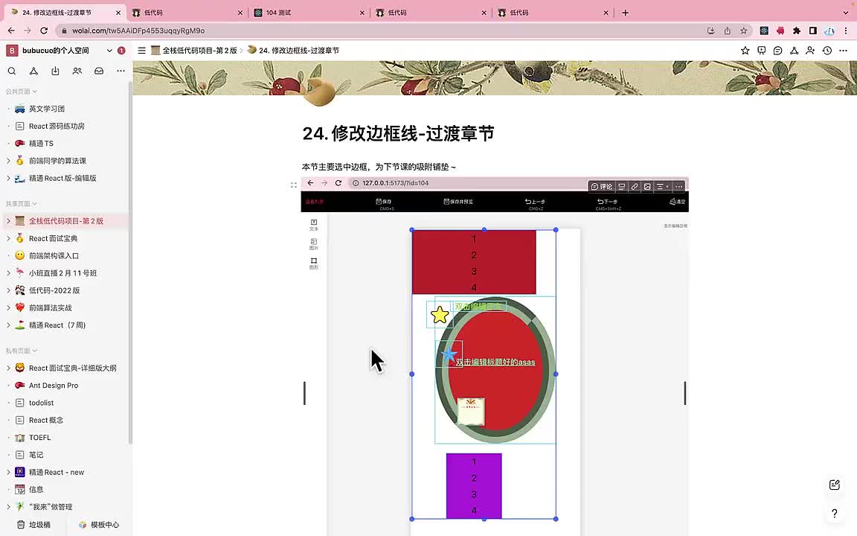Screen dimensions: 857x536
Task: Open the Chrome extensions puzzle icon
Action: pyautogui.click(x=797, y=31)
